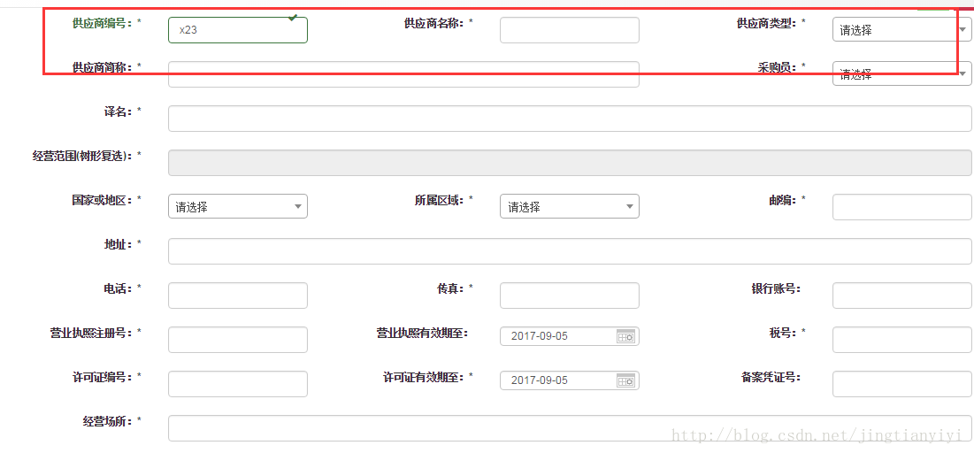974x453 pixels.
Task: Click the 银行账号 label
Action: point(775,288)
